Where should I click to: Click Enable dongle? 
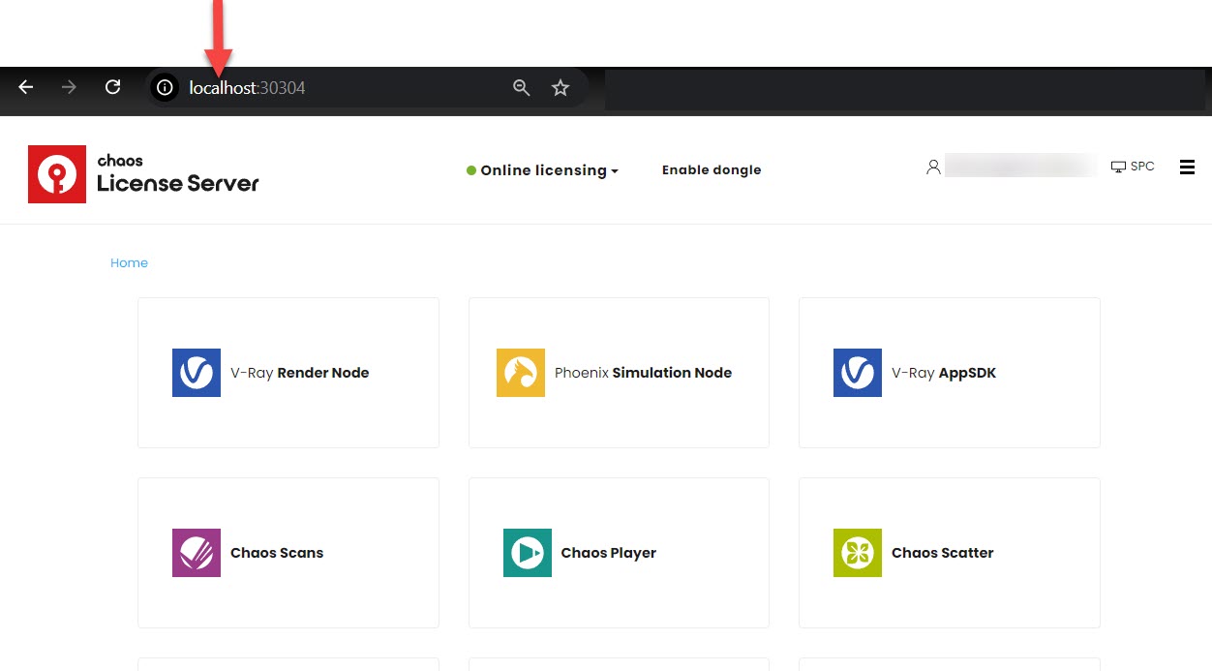(x=712, y=170)
